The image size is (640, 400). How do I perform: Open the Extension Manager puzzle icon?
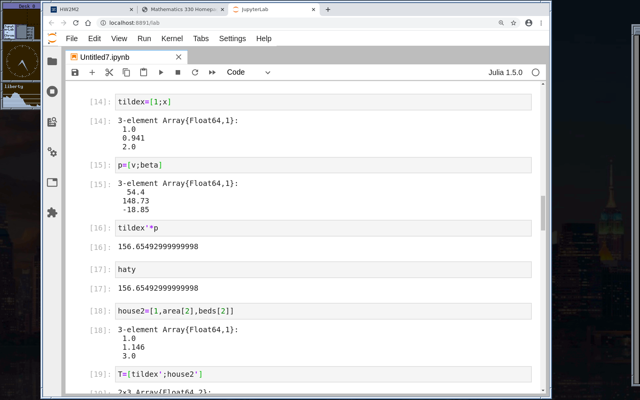click(52, 213)
